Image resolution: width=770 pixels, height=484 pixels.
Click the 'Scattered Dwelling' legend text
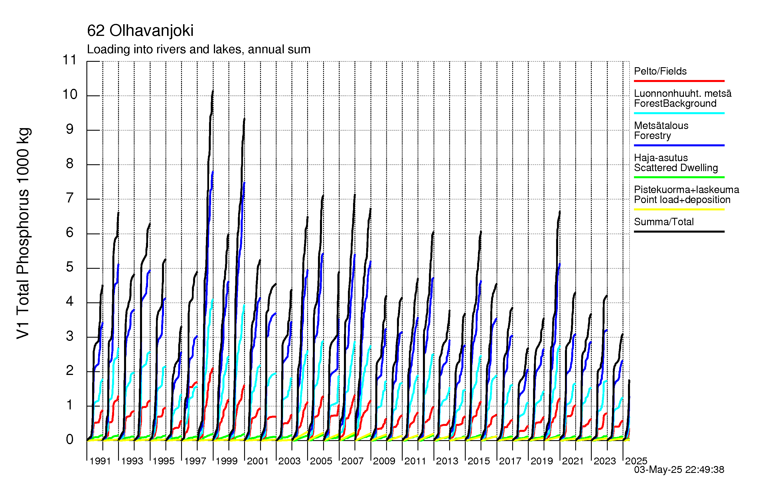tap(676, 168)
